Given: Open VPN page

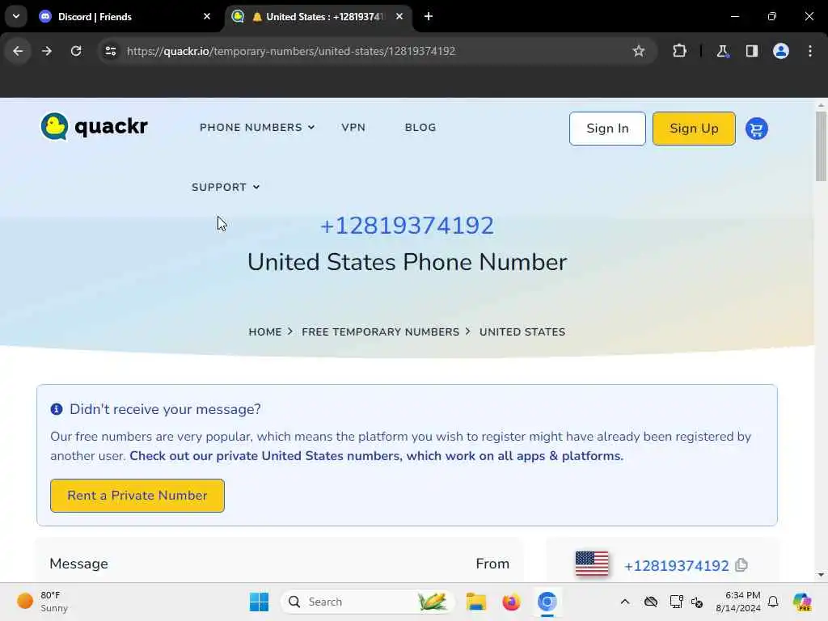Looking at the screenshot, I should pos(353,127).
